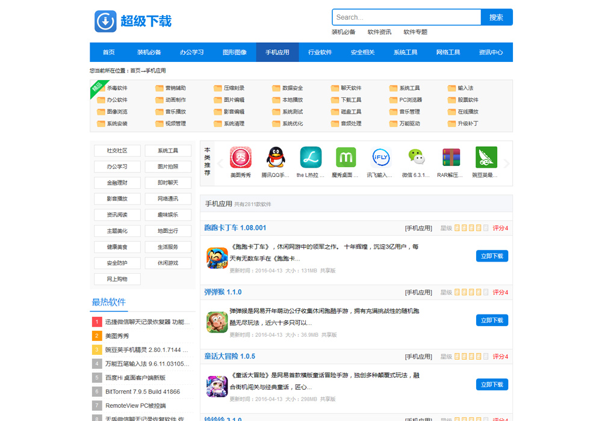Click the 跑跑卡丁车 game icon
The height and width of the screenshot is (421, 602).
(217, 258)
